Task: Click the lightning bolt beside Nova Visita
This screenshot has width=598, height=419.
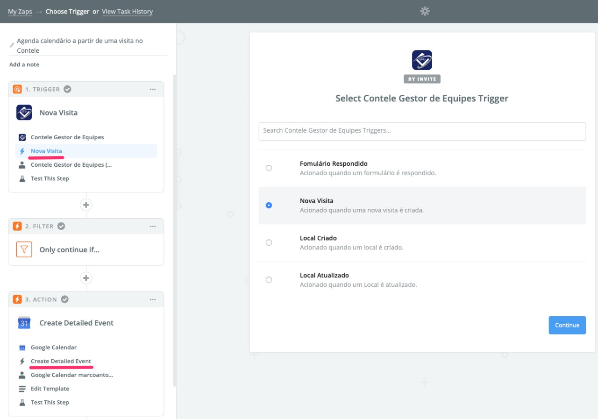Action: click(22, 151)
